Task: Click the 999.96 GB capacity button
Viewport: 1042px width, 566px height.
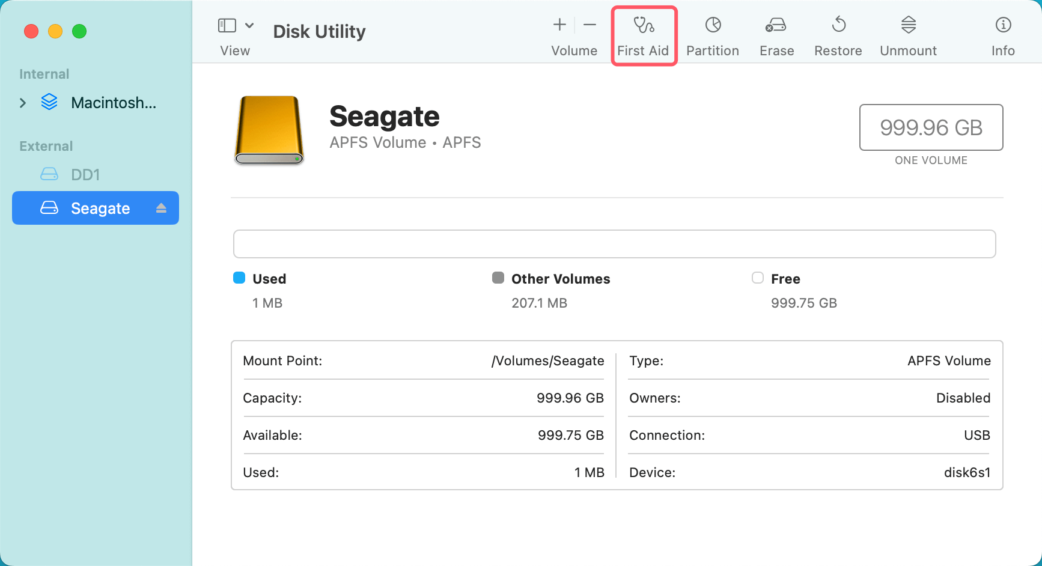Action: click(931, 127)
